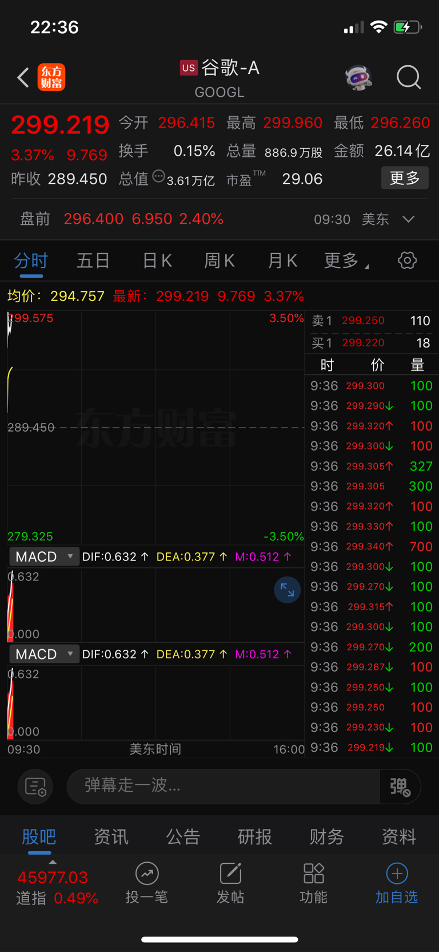This screenshot has width=439, height=952.
Task: Tap the 盘前 296.400 pre-market price
Action: click(x=94, y=219)
